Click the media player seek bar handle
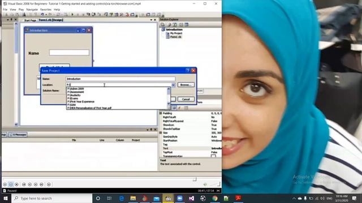Image resolution: width=362 pixels, height=203 pixels. [195, 179]
